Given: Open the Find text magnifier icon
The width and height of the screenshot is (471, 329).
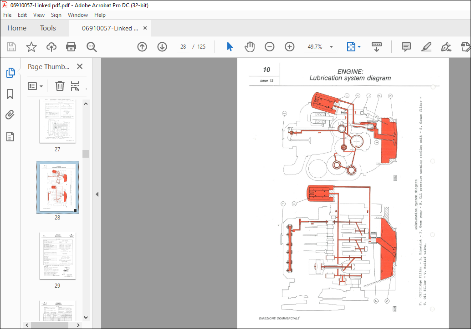Looking at the screenshot, I should point(91,47).
